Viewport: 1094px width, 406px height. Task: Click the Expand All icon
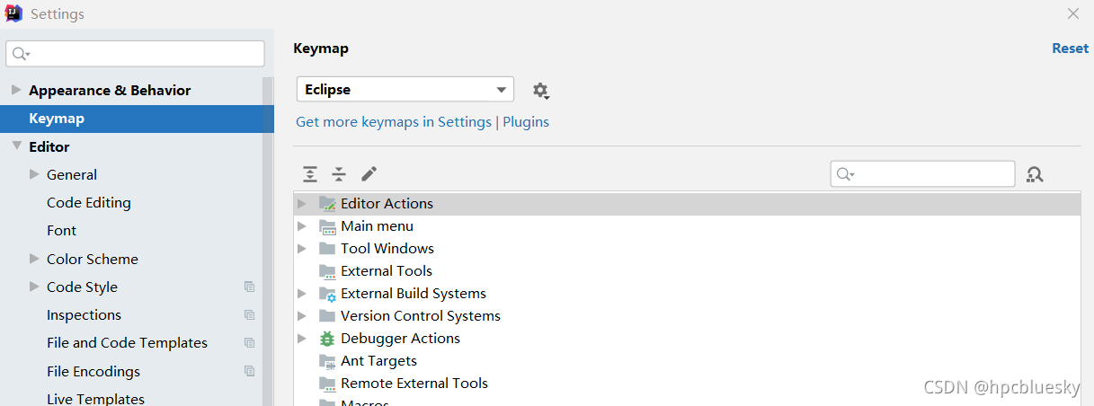(310, 174)
